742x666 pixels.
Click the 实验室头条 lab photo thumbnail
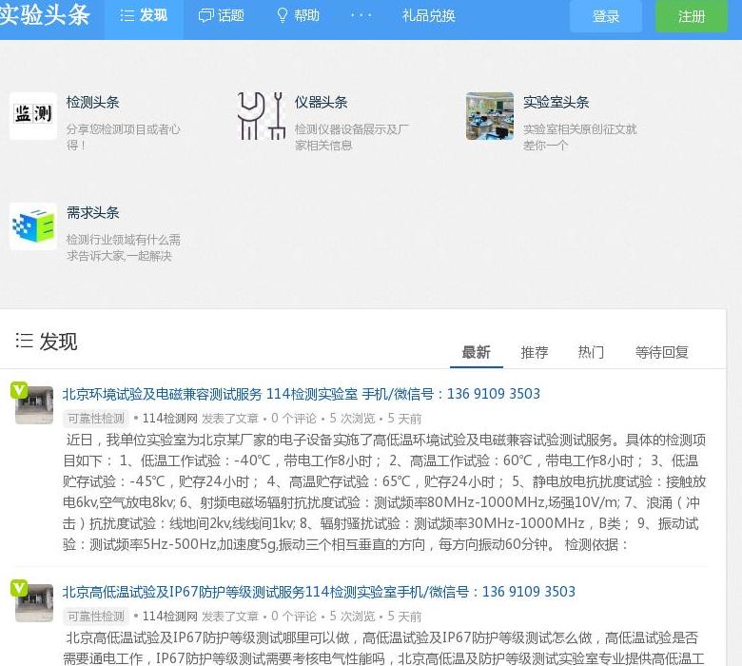pyautogui.click(x=490, y=116)
